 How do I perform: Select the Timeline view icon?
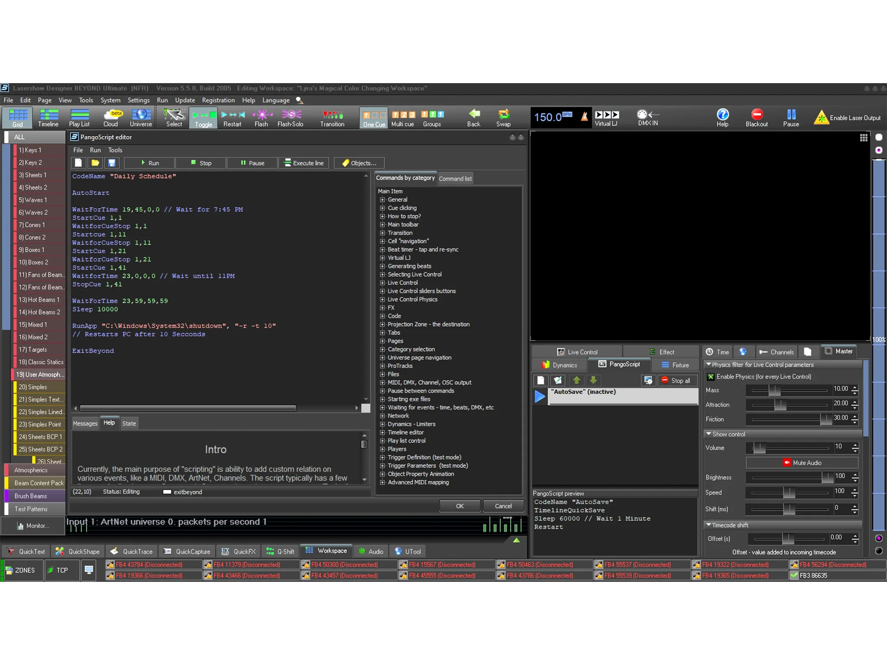tap(48, 117)
